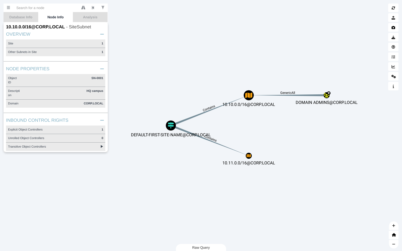
Task: Collapse the Inbound Control Rights section
Action: (102, 120)
